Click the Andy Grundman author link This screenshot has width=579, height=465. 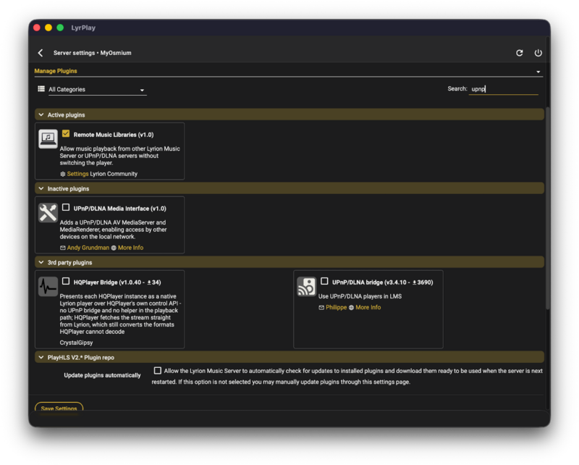88,248
